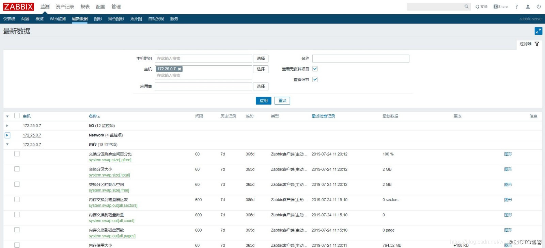Check the system.swap.size[,free] row checkbox
545x248 pixels.
(17, 184)
